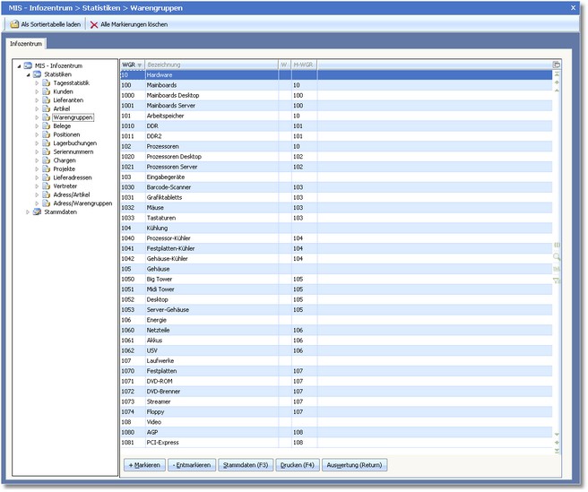
Task: Click the magnifier search icon beside the table
Action: pyautogui.click(x=557, y=256)
